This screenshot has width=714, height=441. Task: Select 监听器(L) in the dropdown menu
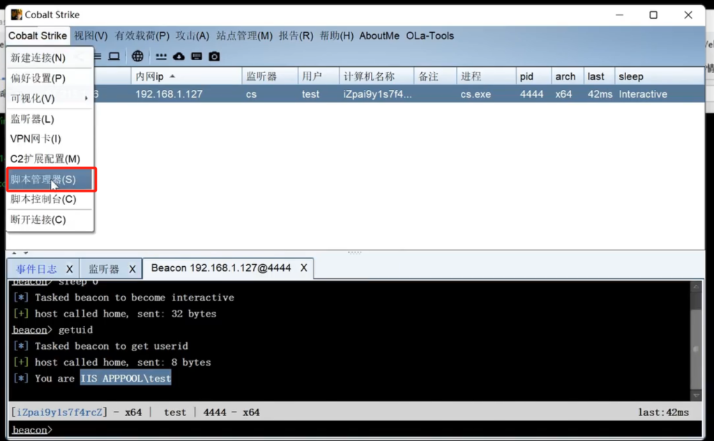click(50, 119)
